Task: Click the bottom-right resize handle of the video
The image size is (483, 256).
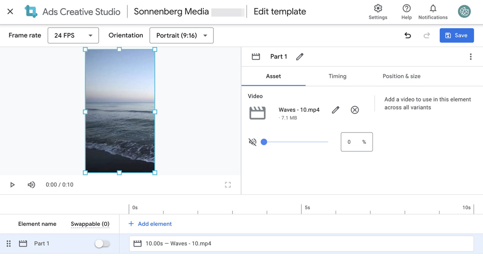Action: [155, 173]
